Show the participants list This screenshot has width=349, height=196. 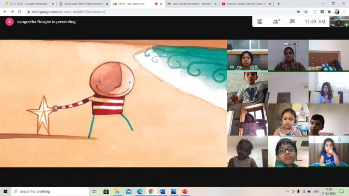click(x=276, y=22)
